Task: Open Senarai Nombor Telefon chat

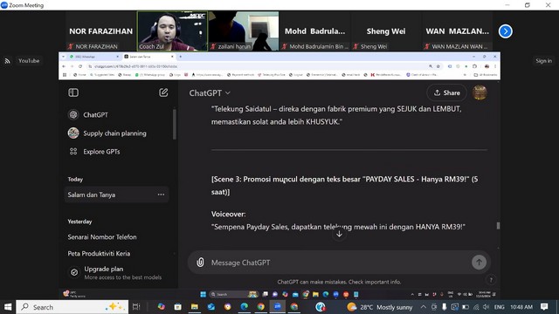Action: click(x=102, y=237)
